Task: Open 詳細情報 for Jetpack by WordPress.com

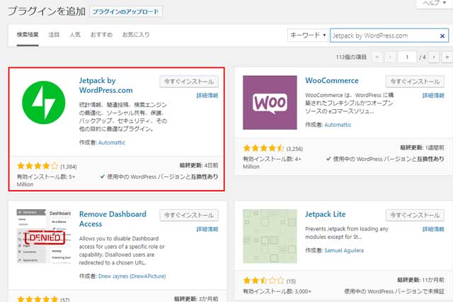Action: click(x=207, y=96)
